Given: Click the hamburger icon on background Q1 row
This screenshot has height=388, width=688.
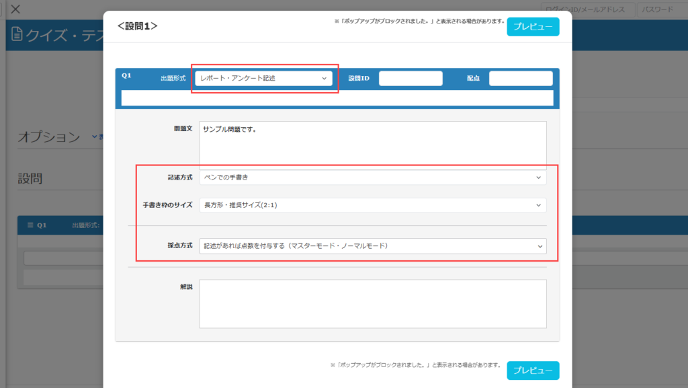Looking at the screenshot, I should (x=30, y=225).
